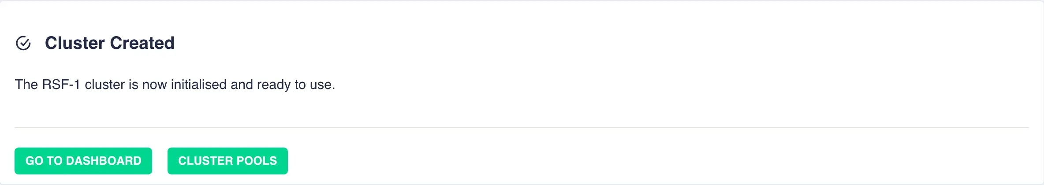Click the word "Cluster" in the heading
1044x185 pixels.
pyautogui.click(x=75, y=43)
